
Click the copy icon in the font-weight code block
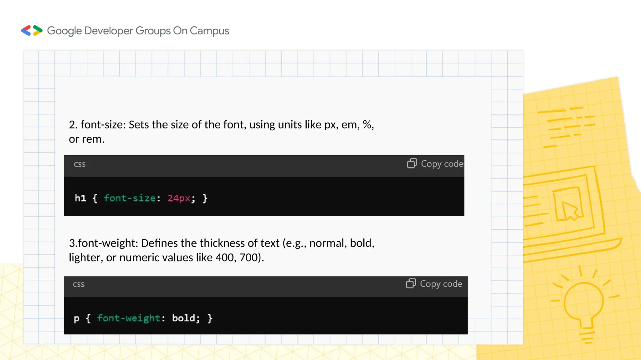pyautogui.click(x=411, y=283)
